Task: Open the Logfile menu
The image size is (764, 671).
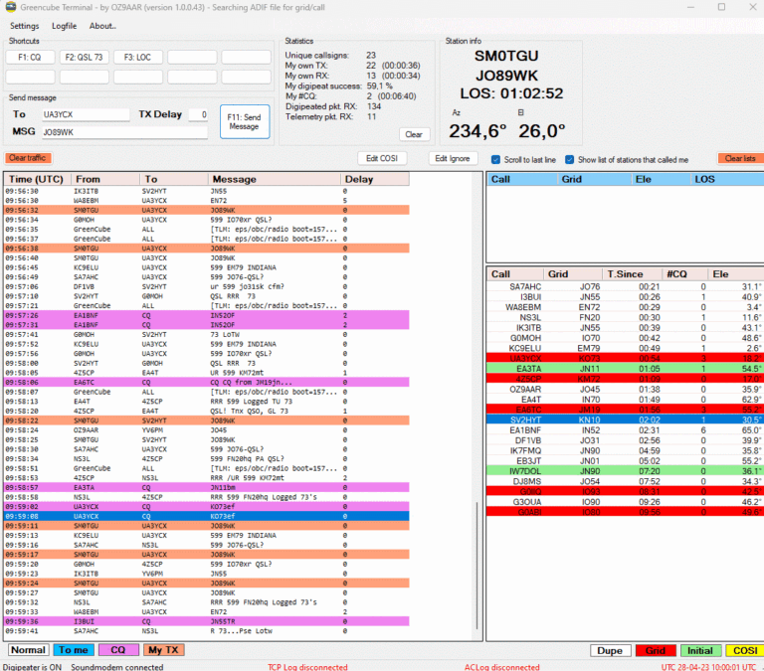Action: (x=65, y=25)
